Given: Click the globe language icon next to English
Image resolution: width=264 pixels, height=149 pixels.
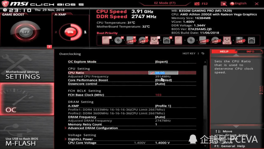Looking at the screenshot, I should click(x=232, y=3).
